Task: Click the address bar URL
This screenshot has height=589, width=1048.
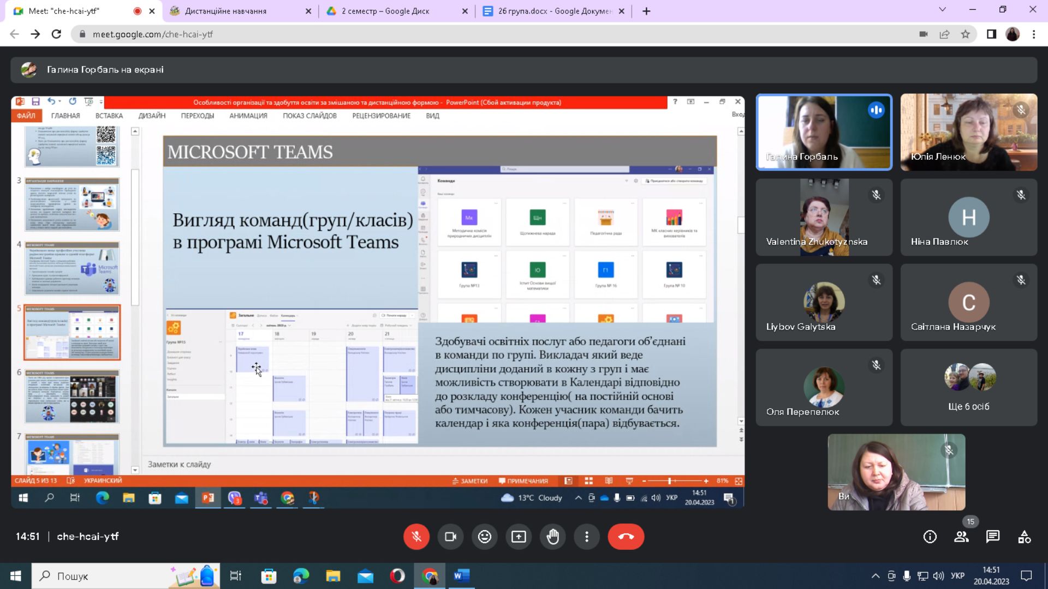Action: (153, 34)
